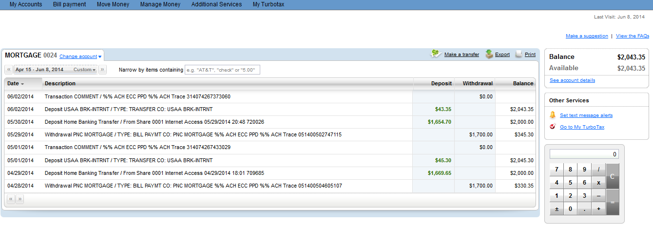Go to previous date range arrow at top
Image resolution: width=653 pixels, height=227 pixels.
pos(9,70)
